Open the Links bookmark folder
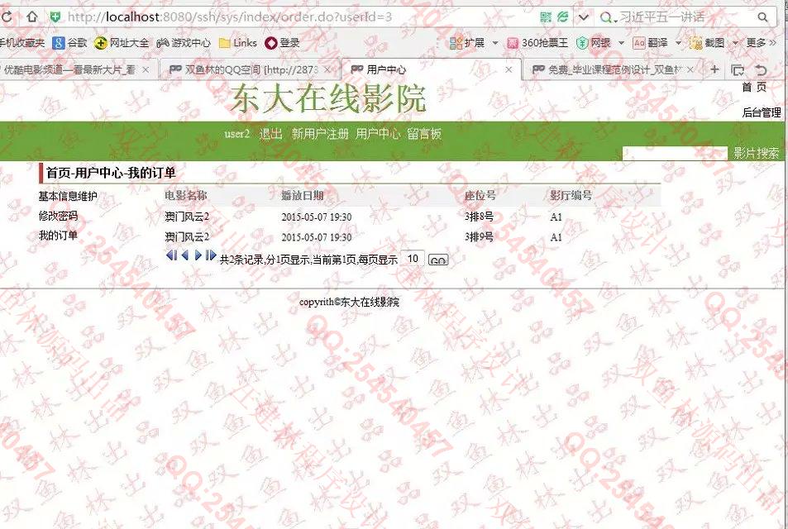Image resolution: width=788 pixels, height=529 pixels. click(x=238, y=43)
